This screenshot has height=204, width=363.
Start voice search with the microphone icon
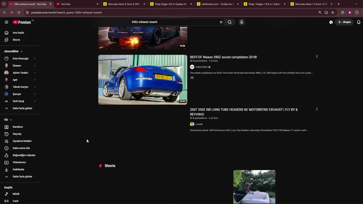242,22
